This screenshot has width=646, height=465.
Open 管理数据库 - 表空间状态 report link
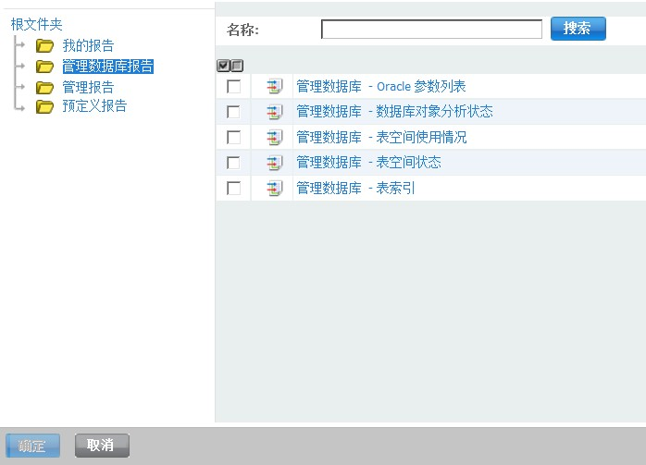click(368, 163)
